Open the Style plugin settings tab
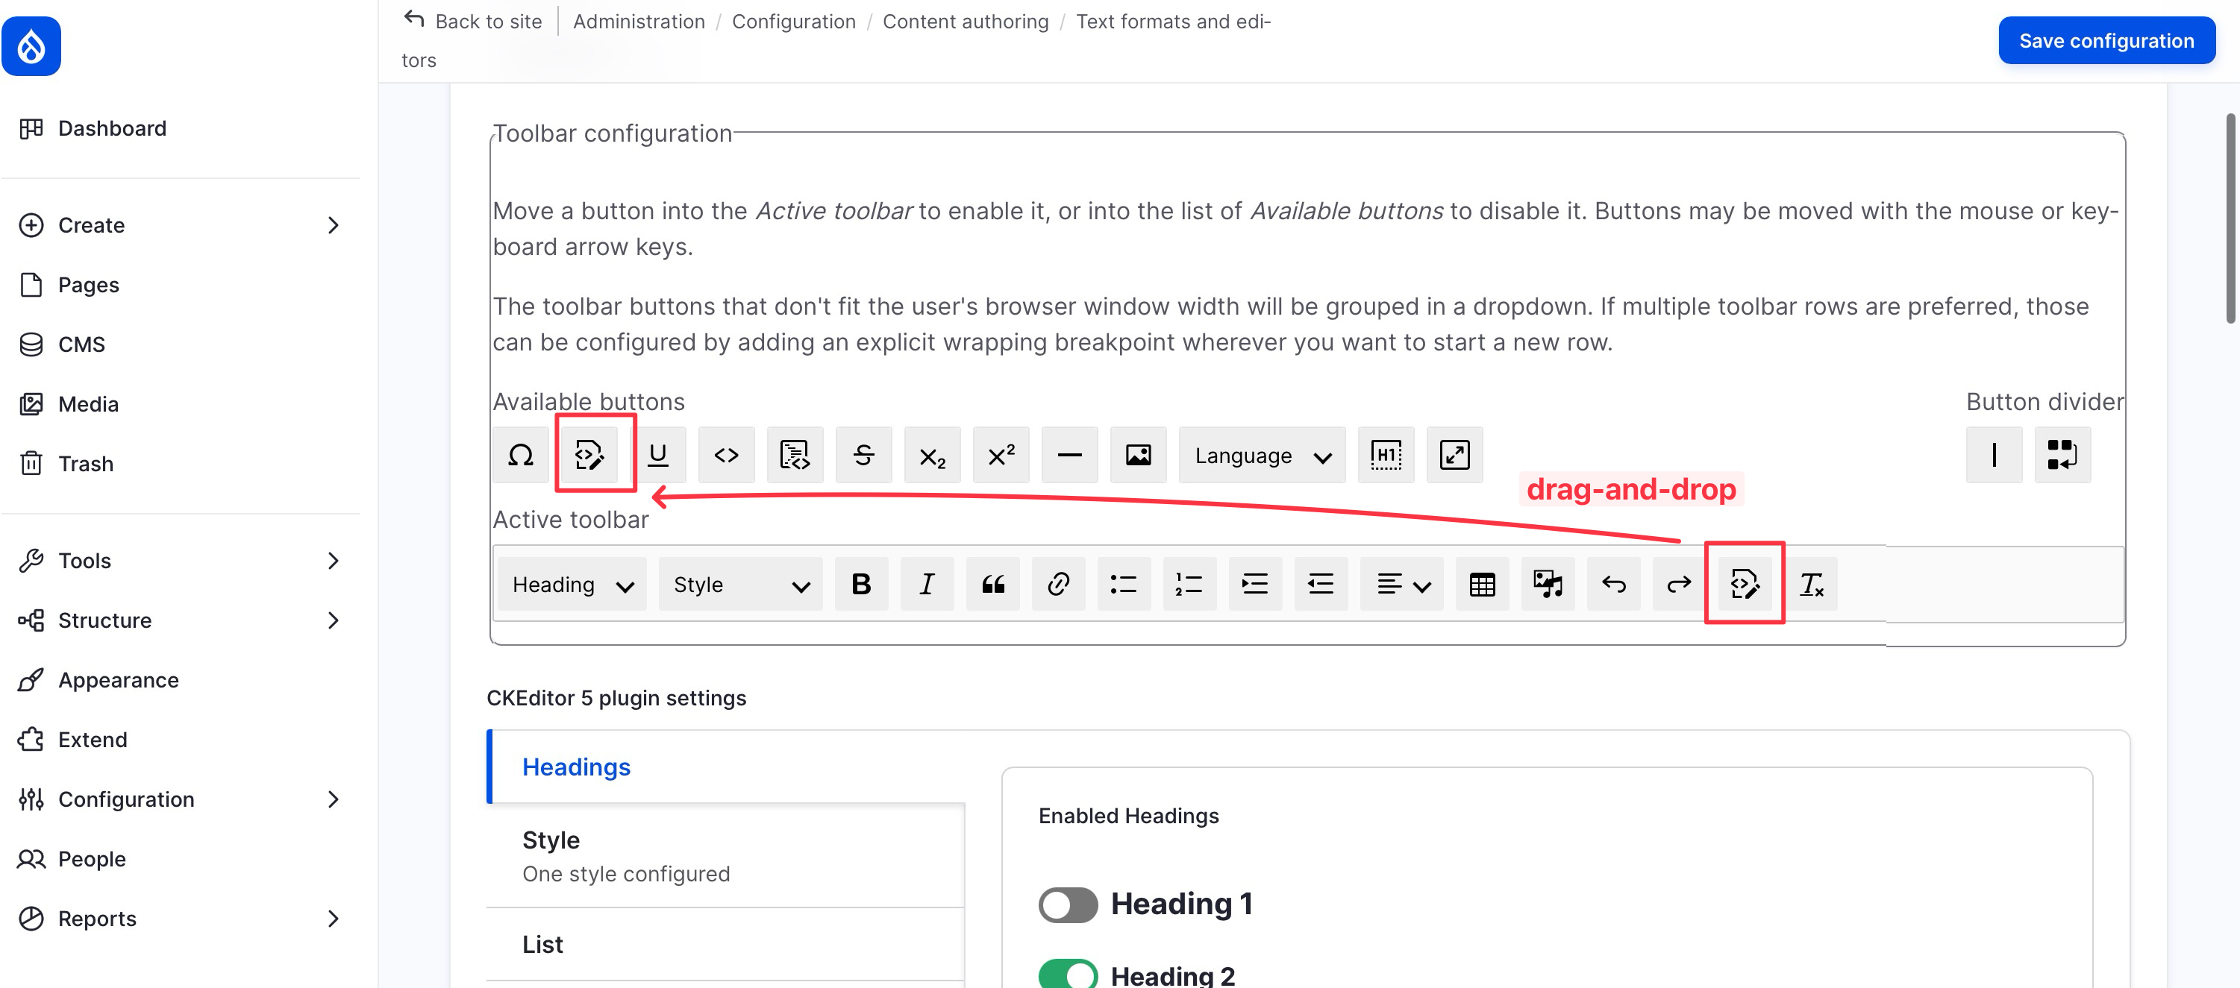 [725, 855]
